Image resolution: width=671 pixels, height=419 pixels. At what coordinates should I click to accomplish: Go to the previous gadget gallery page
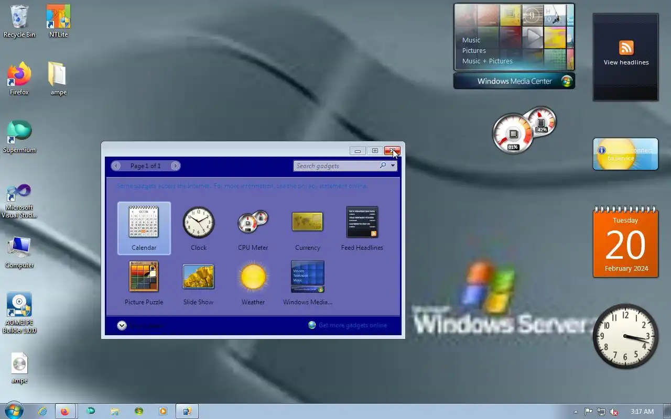pos(116,166)
